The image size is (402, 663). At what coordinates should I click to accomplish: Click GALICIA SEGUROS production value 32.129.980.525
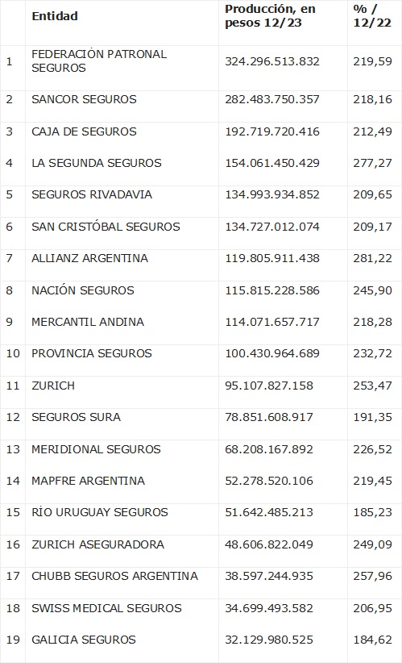[269, 640]
